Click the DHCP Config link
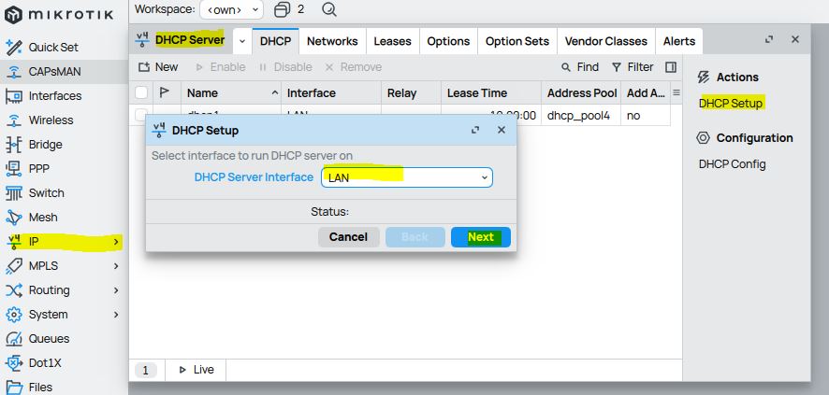 [x=732, y=164]
